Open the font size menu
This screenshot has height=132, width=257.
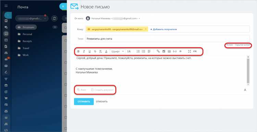tap(129, 51)
